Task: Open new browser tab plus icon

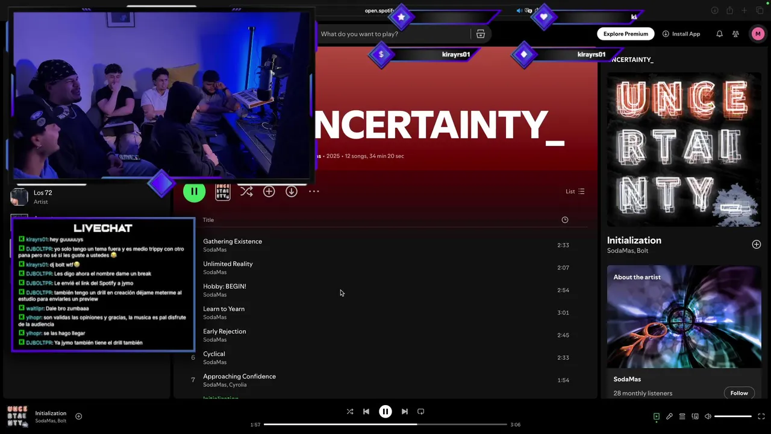Action: 744,10
